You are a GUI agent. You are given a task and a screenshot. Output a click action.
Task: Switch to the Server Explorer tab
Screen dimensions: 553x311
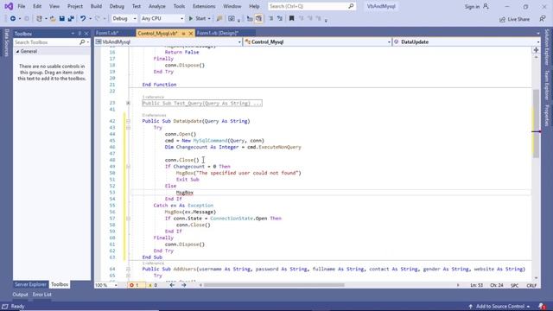click(x=30, y=284)
